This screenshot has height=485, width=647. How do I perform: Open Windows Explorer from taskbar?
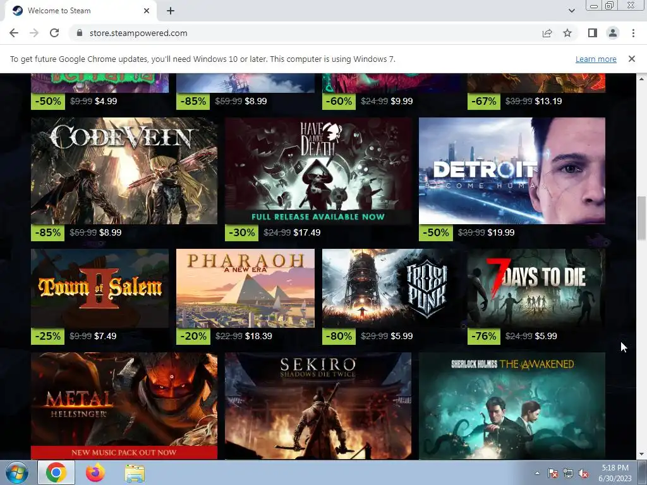click(135, 474)
